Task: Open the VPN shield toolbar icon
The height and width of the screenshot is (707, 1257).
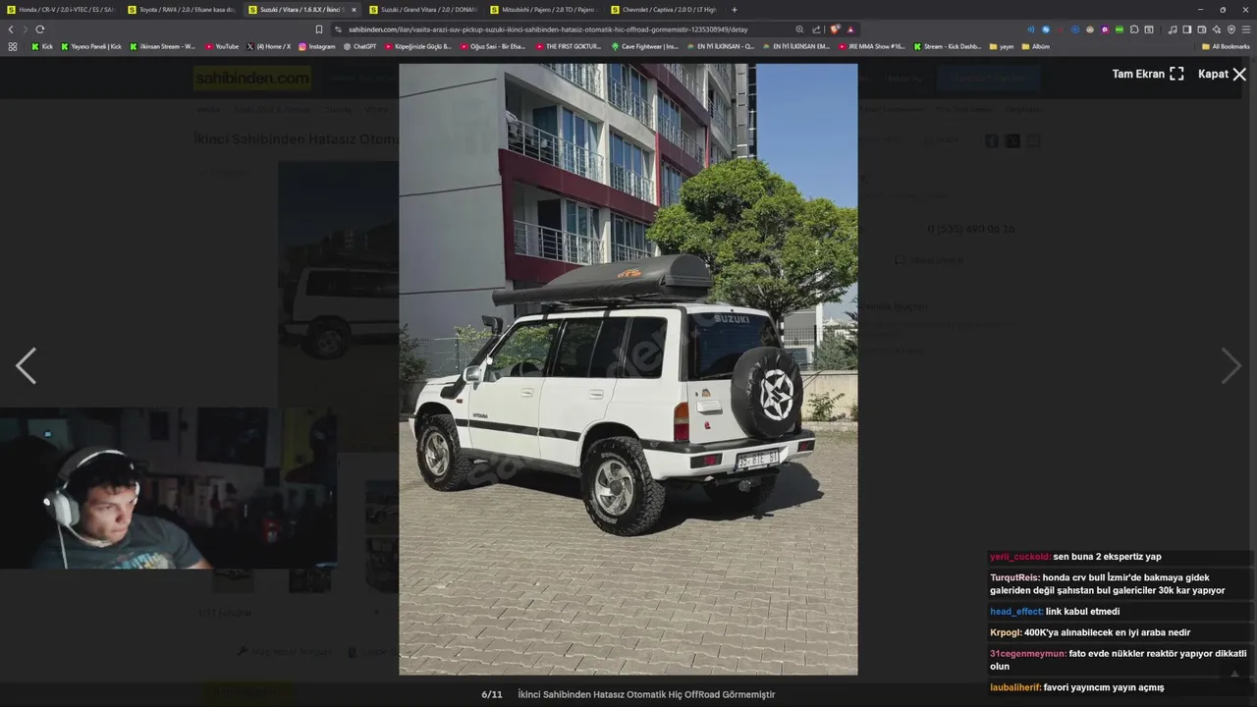Action: coord(1230,29)
